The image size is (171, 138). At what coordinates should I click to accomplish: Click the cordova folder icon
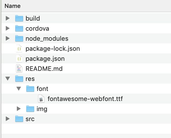tap(19, 28)
